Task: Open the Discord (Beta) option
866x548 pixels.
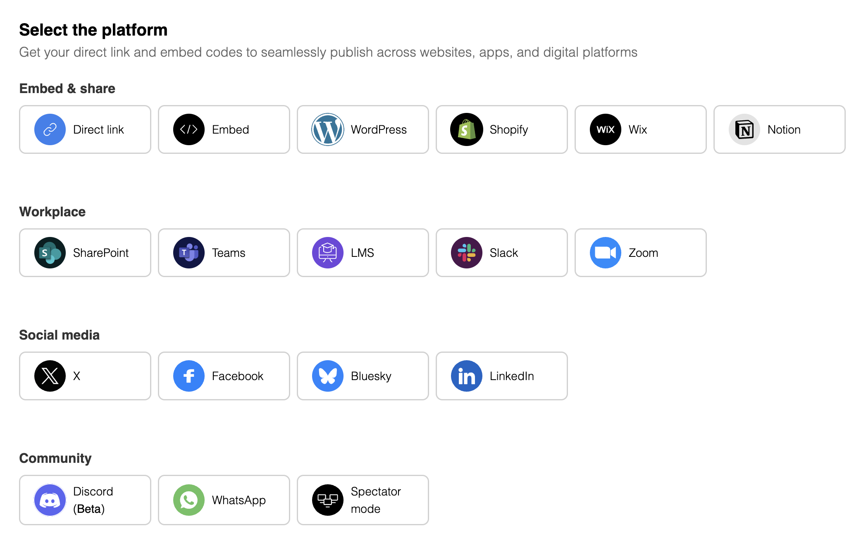Action: click(85, 500)
